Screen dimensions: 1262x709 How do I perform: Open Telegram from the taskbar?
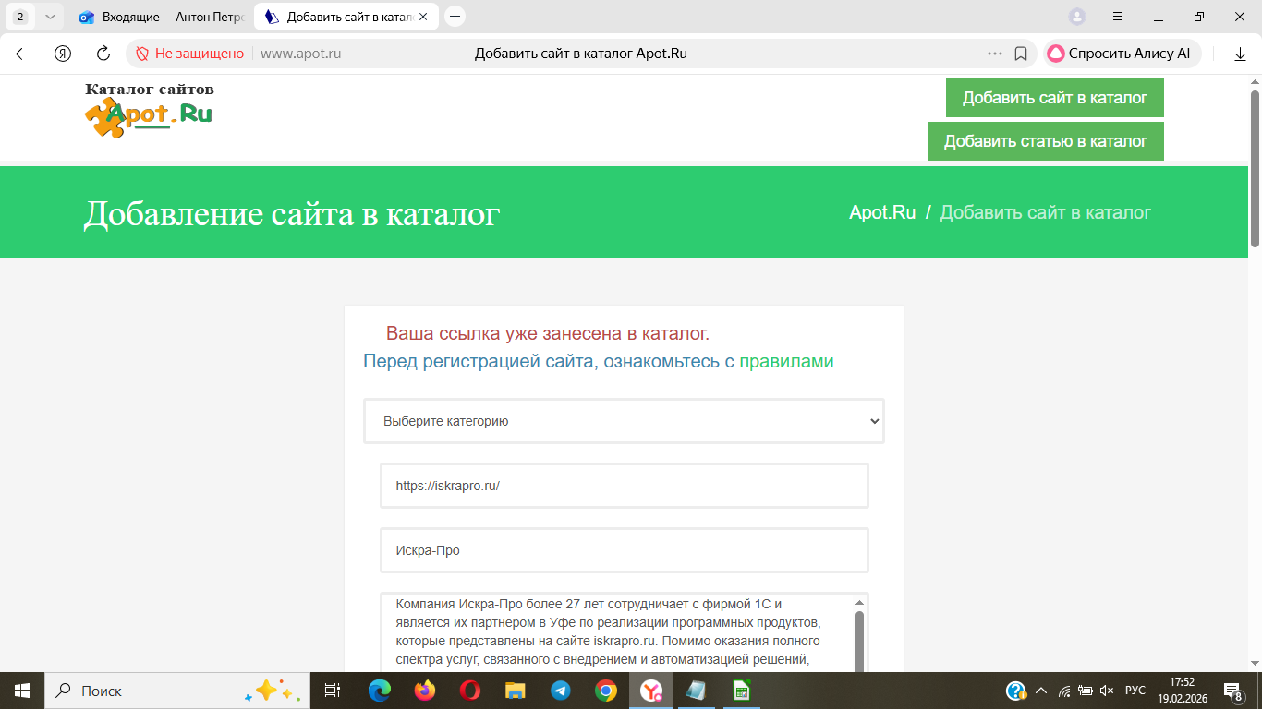tap(561, 691)
